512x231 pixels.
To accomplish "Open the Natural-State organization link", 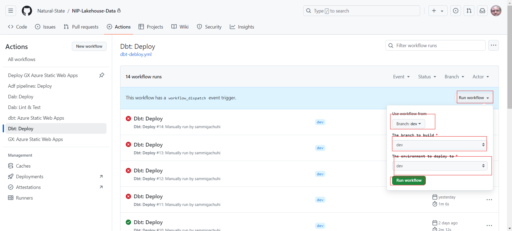I will [x=51, y=11].
